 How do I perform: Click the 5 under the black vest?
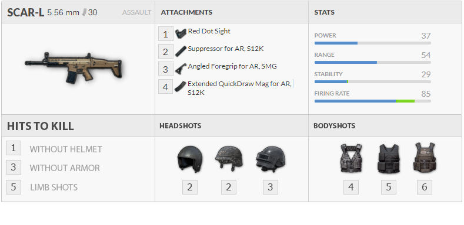coord(389,187)
